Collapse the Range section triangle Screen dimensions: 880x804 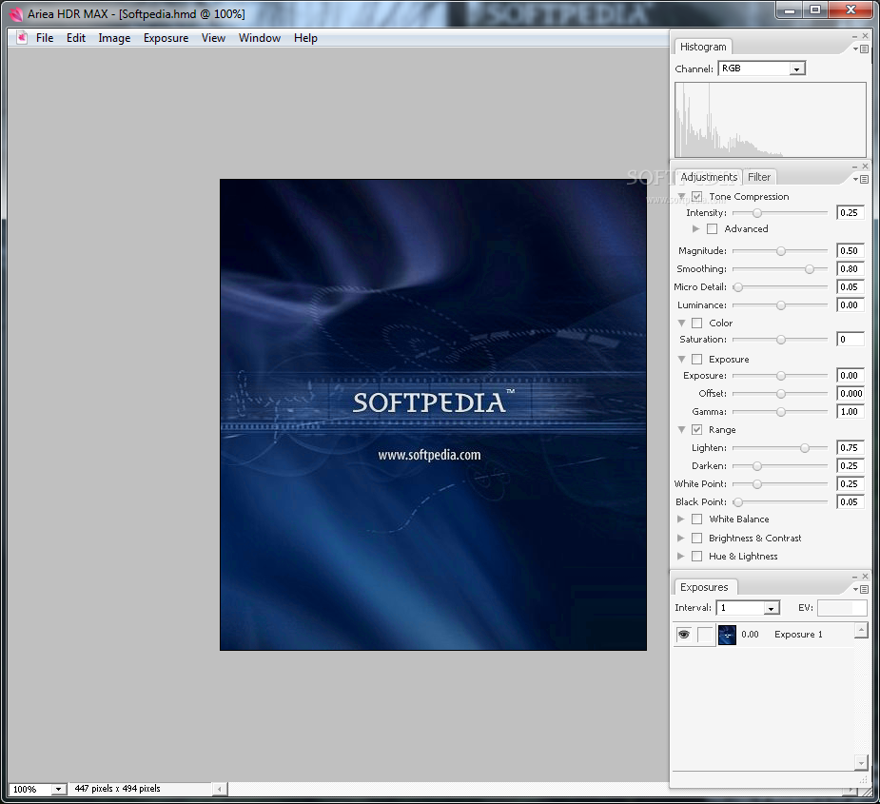pos(681,430)
